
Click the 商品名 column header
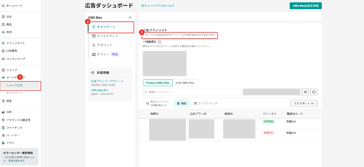(154, 114)
